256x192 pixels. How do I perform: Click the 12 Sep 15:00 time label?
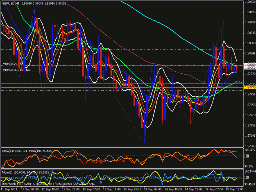point(50,190)
